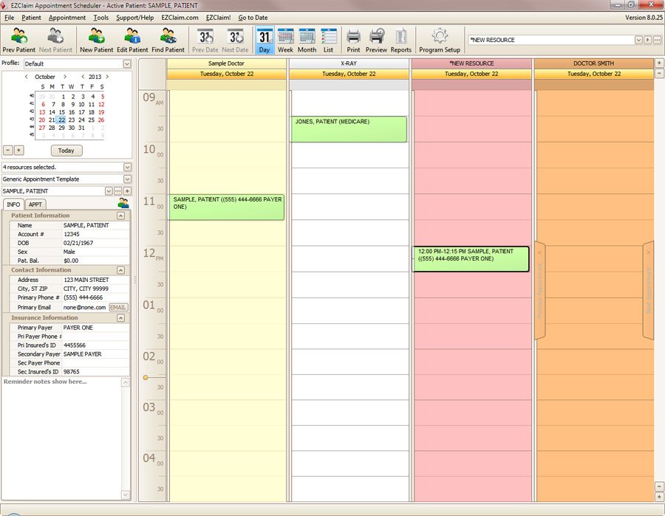This screenshot has width=665, height=516.
Task: Expand the Generic Appointment Template dropdown
Action: point(127,179)
